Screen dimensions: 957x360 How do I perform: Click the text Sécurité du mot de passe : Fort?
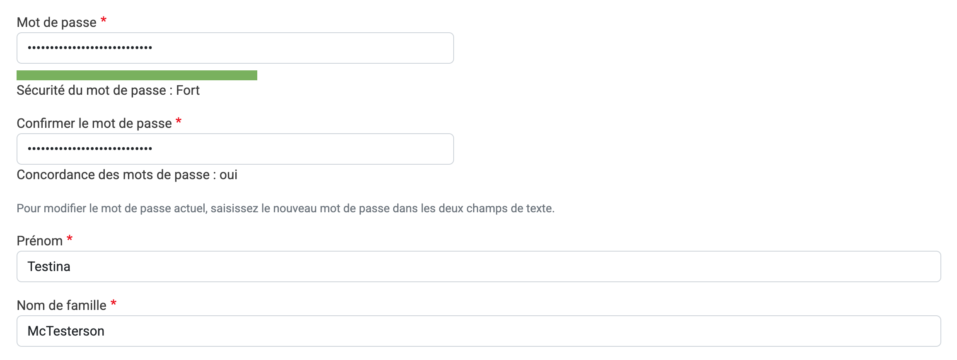[x=108, y=90]
